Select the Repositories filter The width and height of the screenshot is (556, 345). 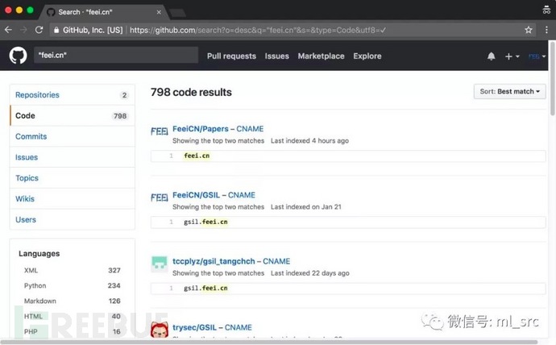pyautogui.click(x=73, y=95)
